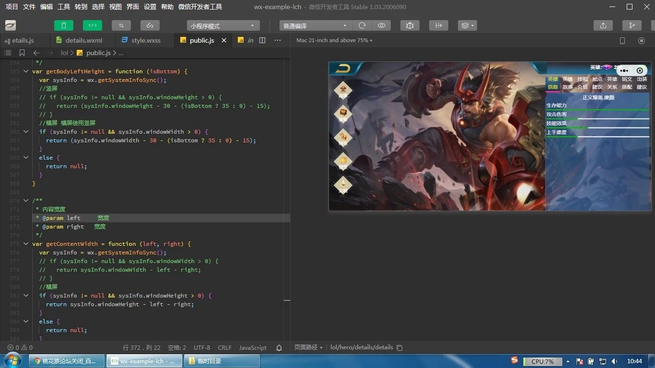Click the 攻击伤害 progress bar
This screenshot has width=655, height=368.
coord(598,119)
